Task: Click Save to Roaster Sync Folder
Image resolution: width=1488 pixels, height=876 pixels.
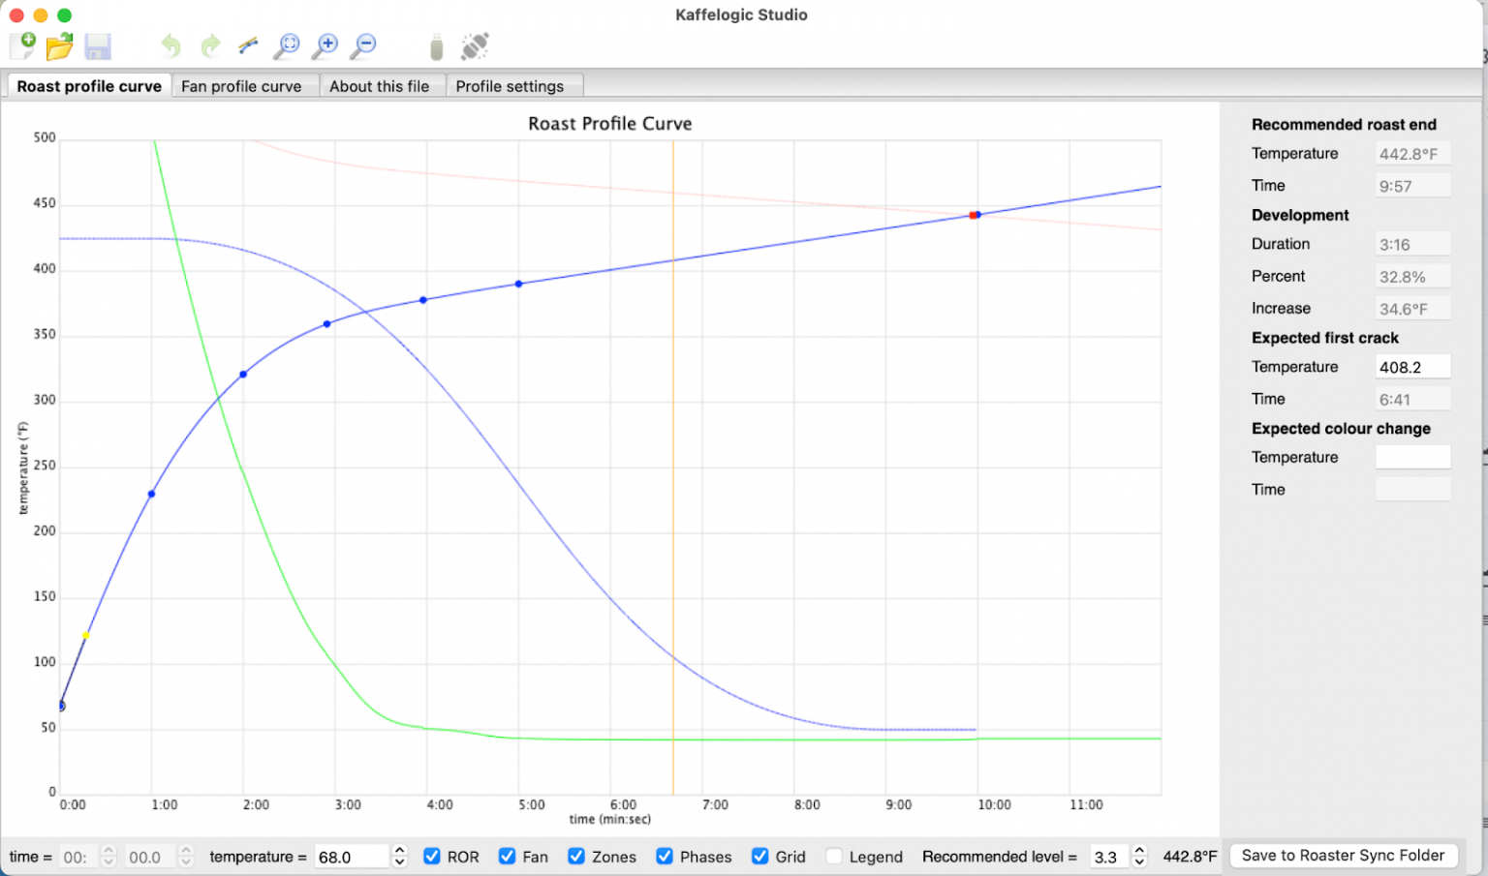Action: (x=1344, y=855)
